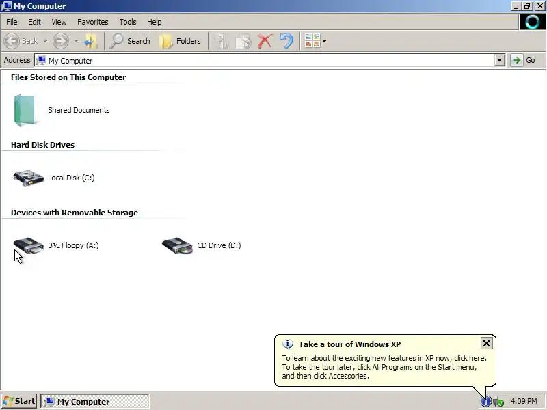The width and height of the screenshot is (547, 410).
Task: Click the Go button
Action: point(524,60)
